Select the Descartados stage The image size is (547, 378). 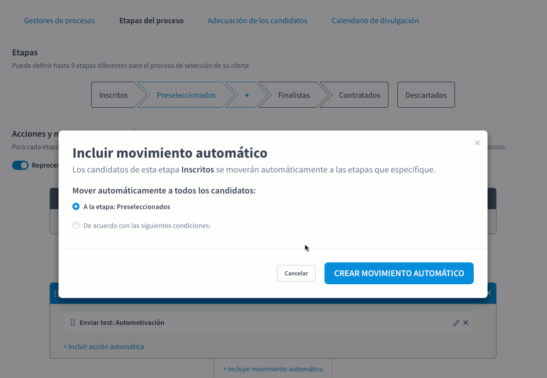[x=426, y=95]
